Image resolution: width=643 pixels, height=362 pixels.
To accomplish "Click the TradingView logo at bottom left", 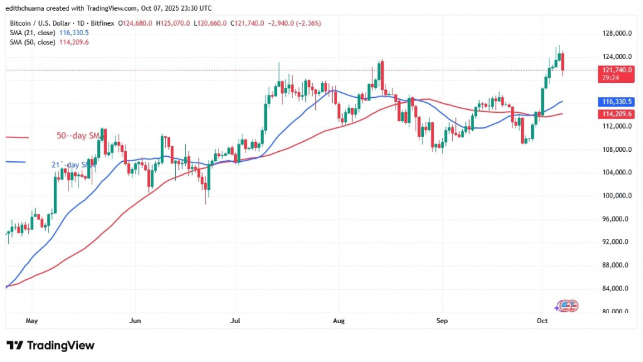I will click(x=50, y=345).
